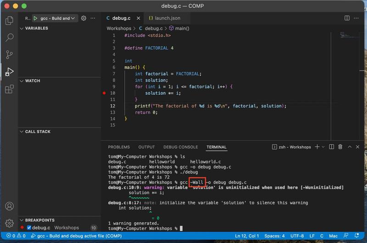
Task: Click UTF-8 encoding in the status bar
Action: point(296,236)
